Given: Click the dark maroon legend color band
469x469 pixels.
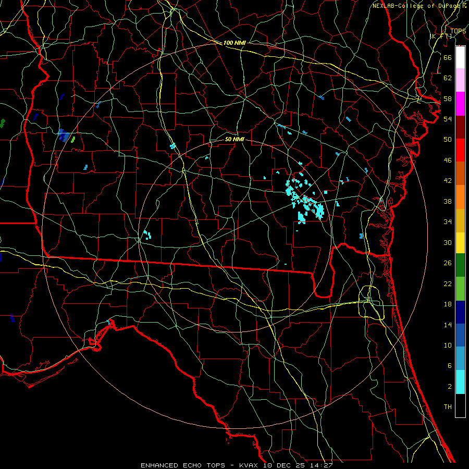Looking at the screenshot, I should tap(460, 127).
